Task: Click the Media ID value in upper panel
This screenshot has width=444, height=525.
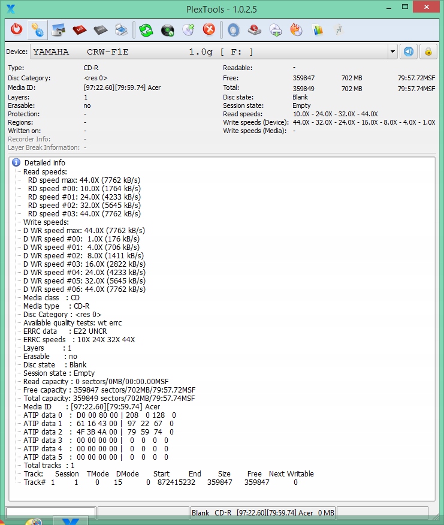Action: tap(122, 87)
